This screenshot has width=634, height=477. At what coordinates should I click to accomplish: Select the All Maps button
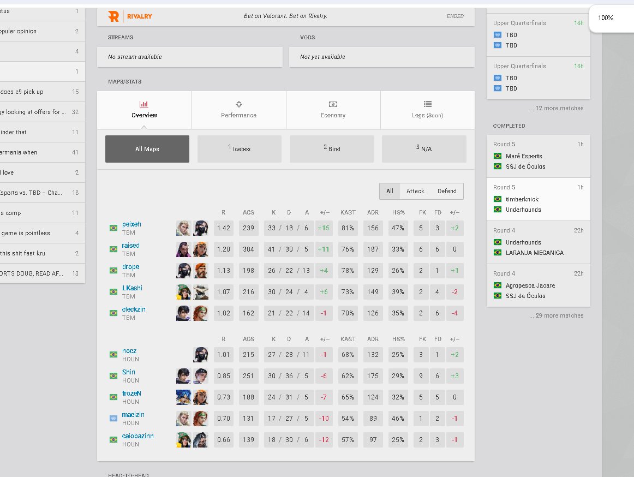tap(147, 149)
